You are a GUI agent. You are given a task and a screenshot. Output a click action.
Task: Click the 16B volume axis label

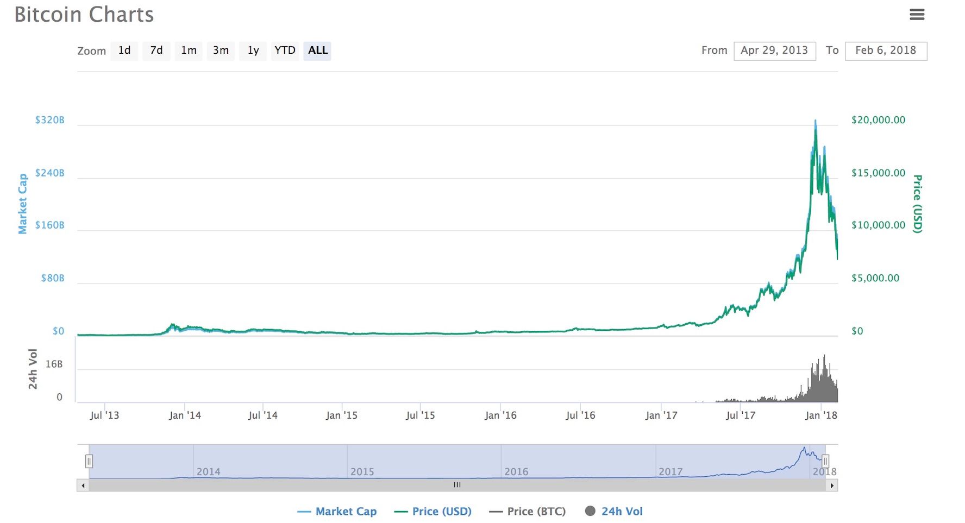54,364
